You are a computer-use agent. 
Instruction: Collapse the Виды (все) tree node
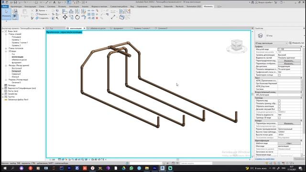point(3,31)
